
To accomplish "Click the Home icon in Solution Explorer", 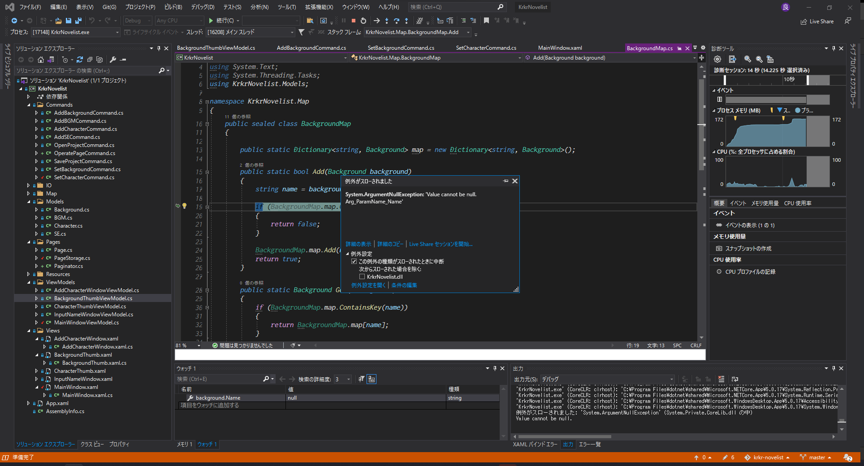I will pyautogui.click(x=41, y=60).
